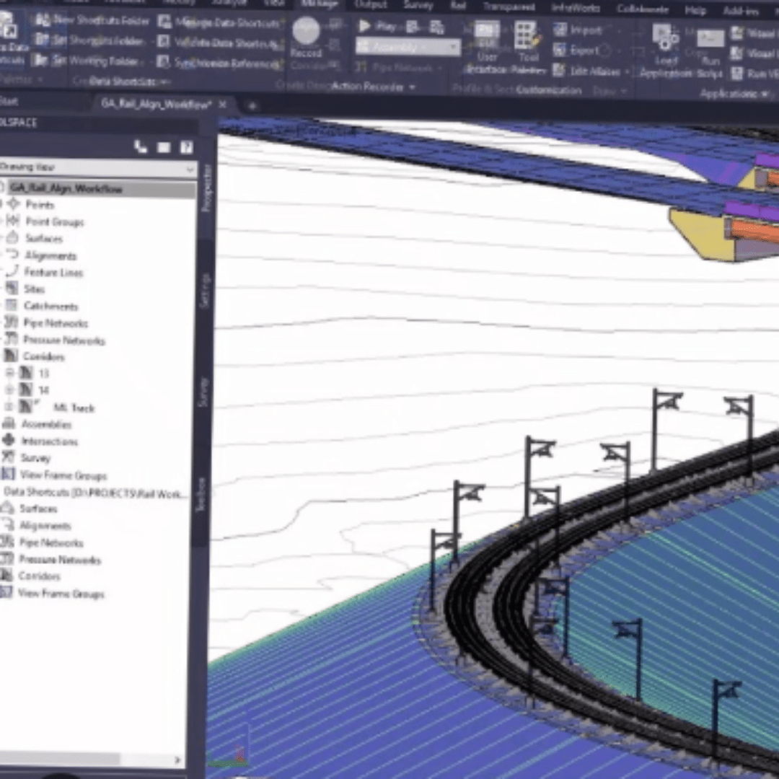Select Alignments under the drawing tree
This screenshot has height=779, width=779.
click(x=50, y=256)
